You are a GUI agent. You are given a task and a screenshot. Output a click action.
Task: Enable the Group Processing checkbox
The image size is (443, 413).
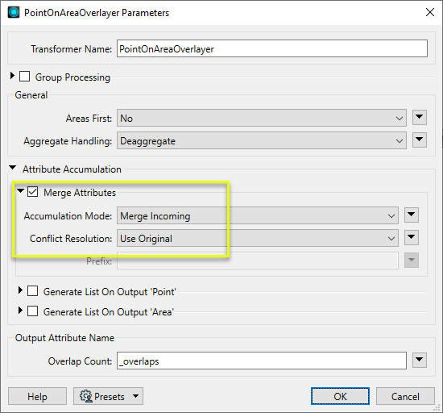25,77
